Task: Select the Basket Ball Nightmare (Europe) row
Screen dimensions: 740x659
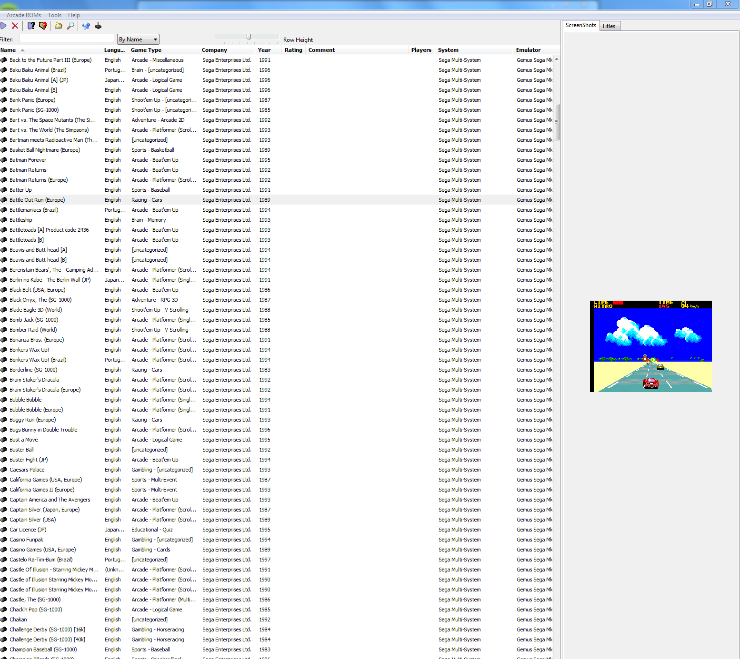Action: 276,150
